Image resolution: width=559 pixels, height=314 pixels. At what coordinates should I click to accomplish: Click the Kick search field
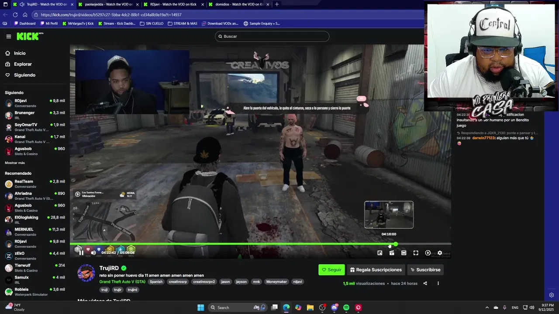pos(272,37)
